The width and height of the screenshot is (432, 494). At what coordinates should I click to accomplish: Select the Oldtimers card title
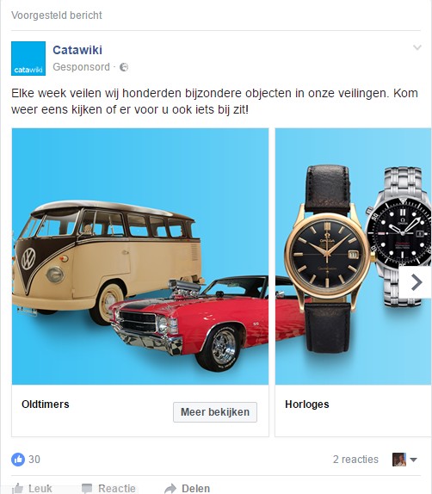pos(46,404)
